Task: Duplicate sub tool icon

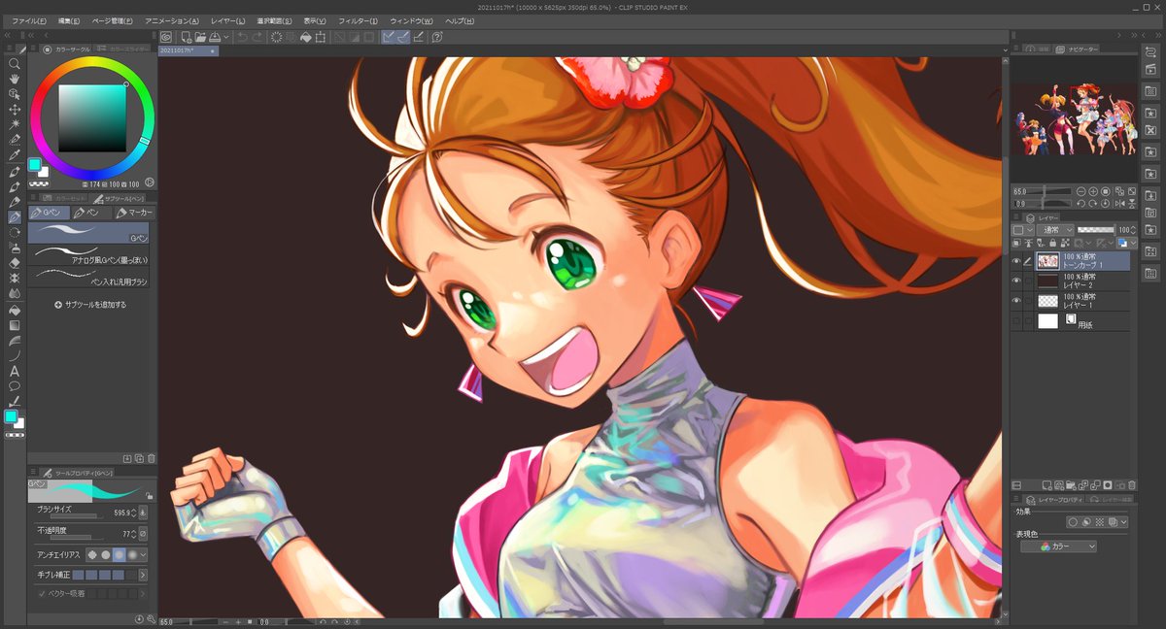Action: [139, 457]
